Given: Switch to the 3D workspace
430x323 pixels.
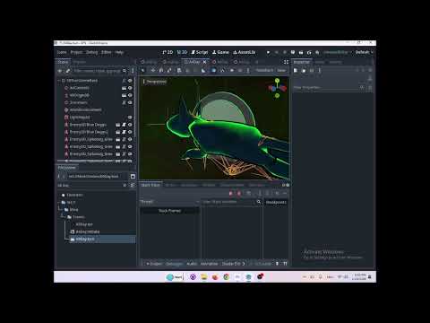Looking at the screenshot, I should (x=182, y=52).
